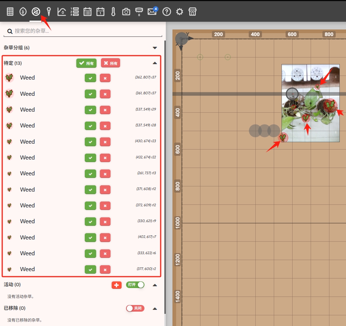Viewport: 346px width, 326px height.
Task: Open the Plants panel leaf icon
Action: (23, 12)
